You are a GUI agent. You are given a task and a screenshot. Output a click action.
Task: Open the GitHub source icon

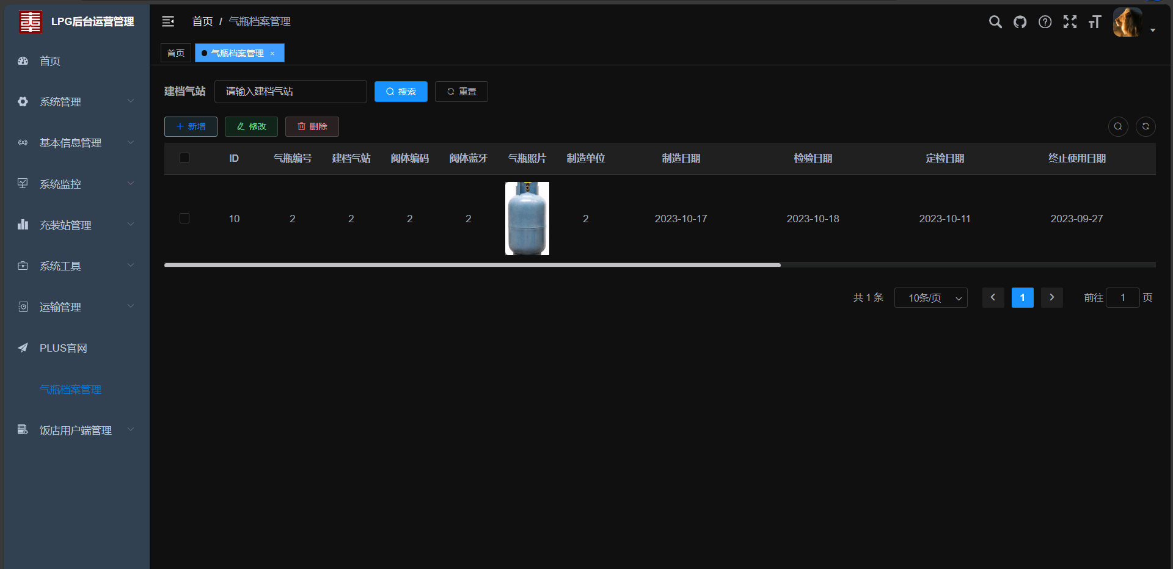click(1020, 22)
